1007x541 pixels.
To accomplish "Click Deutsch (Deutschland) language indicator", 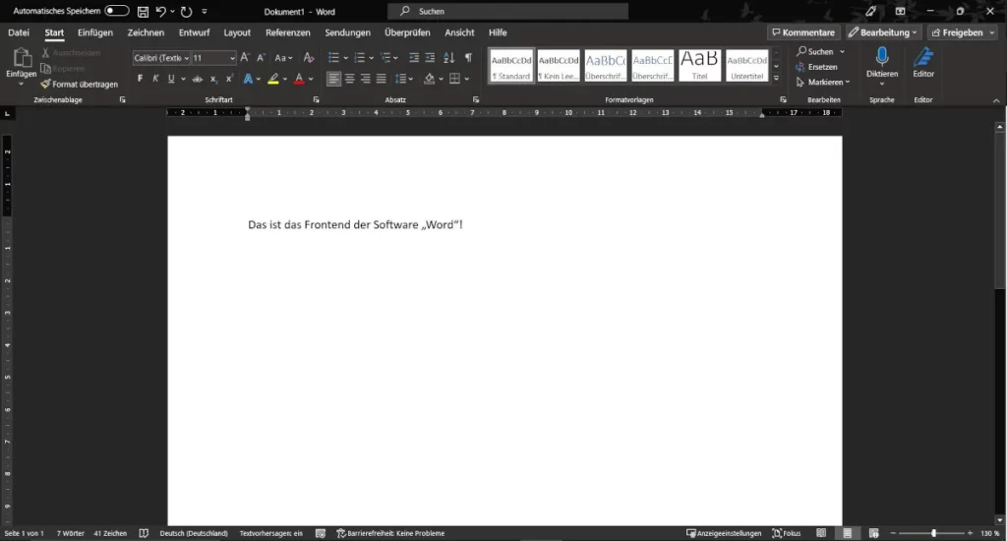I will [194, 533].
